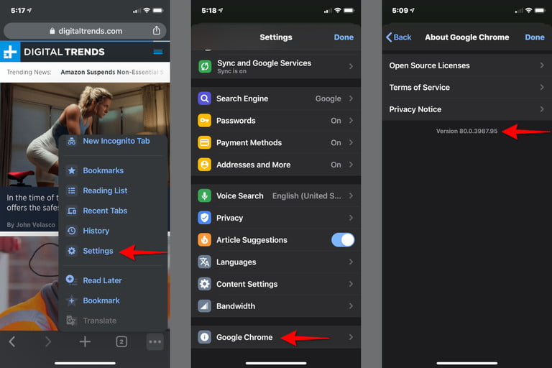Click the 'Sync is on' subtitle
The width and height of the screenshot is (552, 368).
click(x=231, y=71)
